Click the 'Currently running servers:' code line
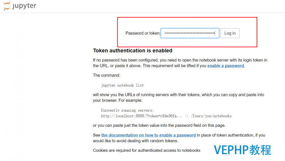 pyautogui.click(x=127, y=110)
